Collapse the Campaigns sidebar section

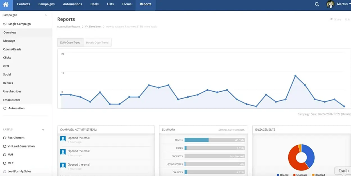pos(46,15)
